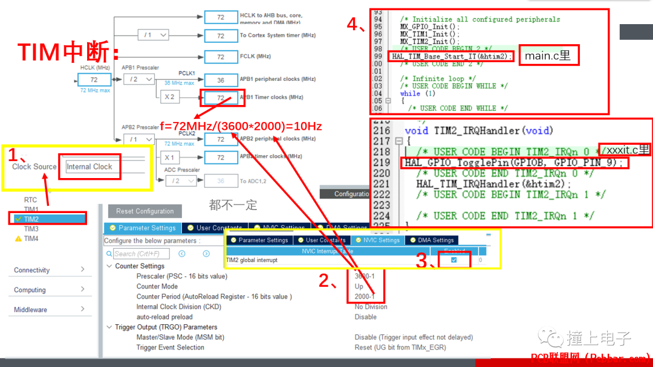The width and height of the screenshot is (653, 367).
Task: Click the next search result arrow icon
Action: 206,254
